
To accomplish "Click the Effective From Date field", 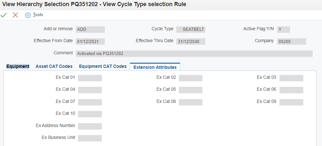I will 90,41.
